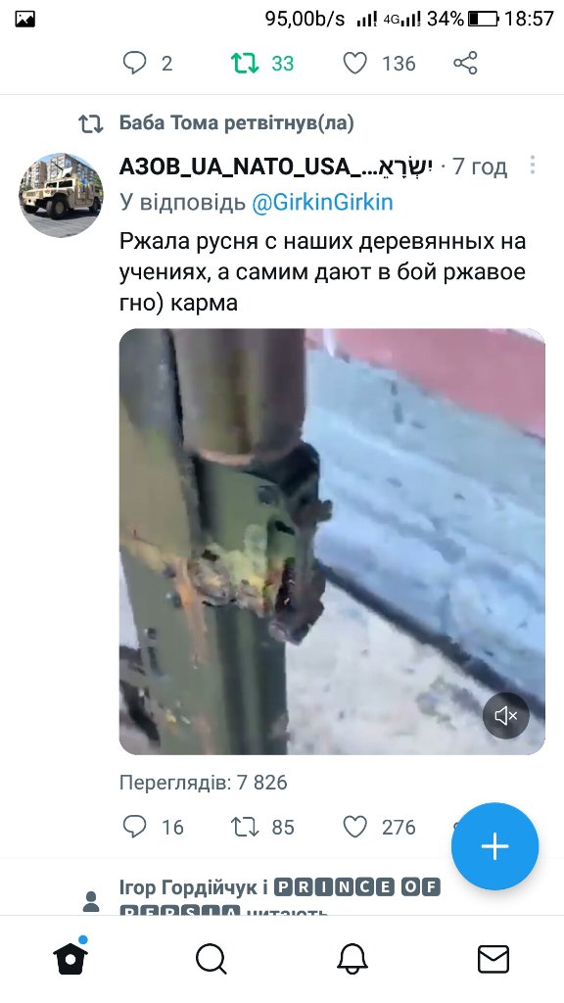Unmute the video using the speaker icon
This screenshot has height=1003, width=564.
[x=506, y=716]
